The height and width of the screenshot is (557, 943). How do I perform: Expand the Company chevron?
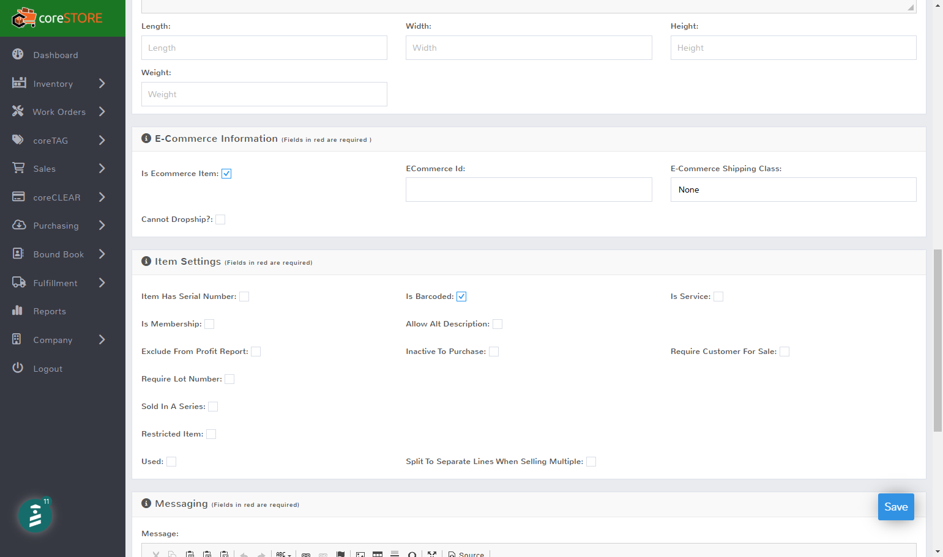tap(102, 339)
